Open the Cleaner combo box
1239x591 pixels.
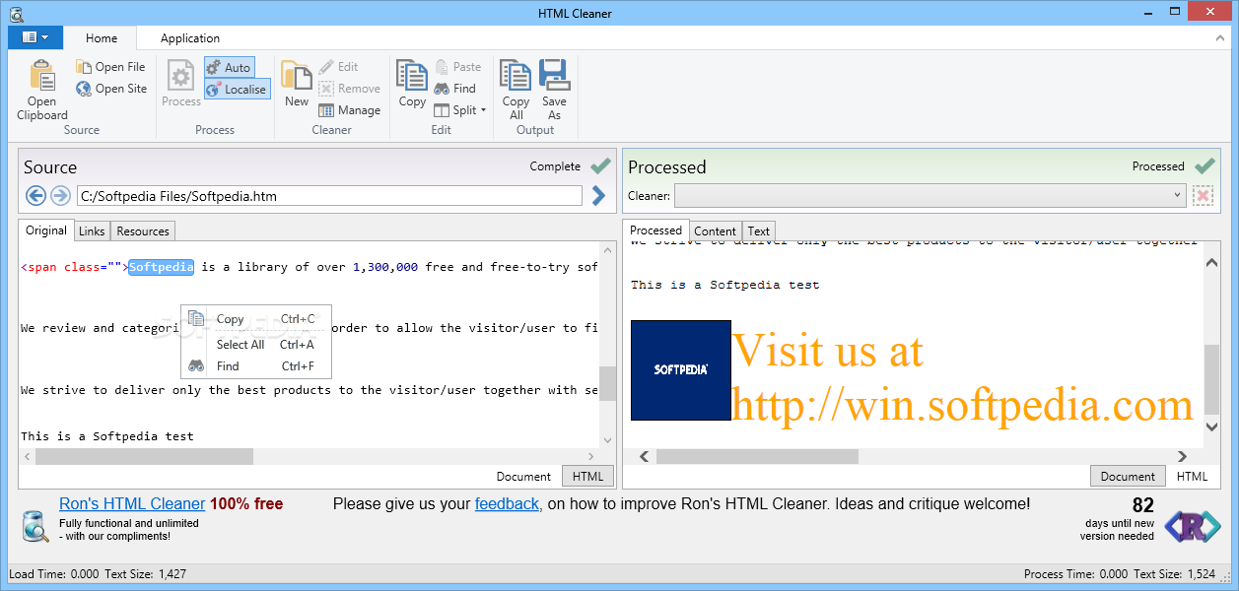pyautogui.click(x=929, y=196)
